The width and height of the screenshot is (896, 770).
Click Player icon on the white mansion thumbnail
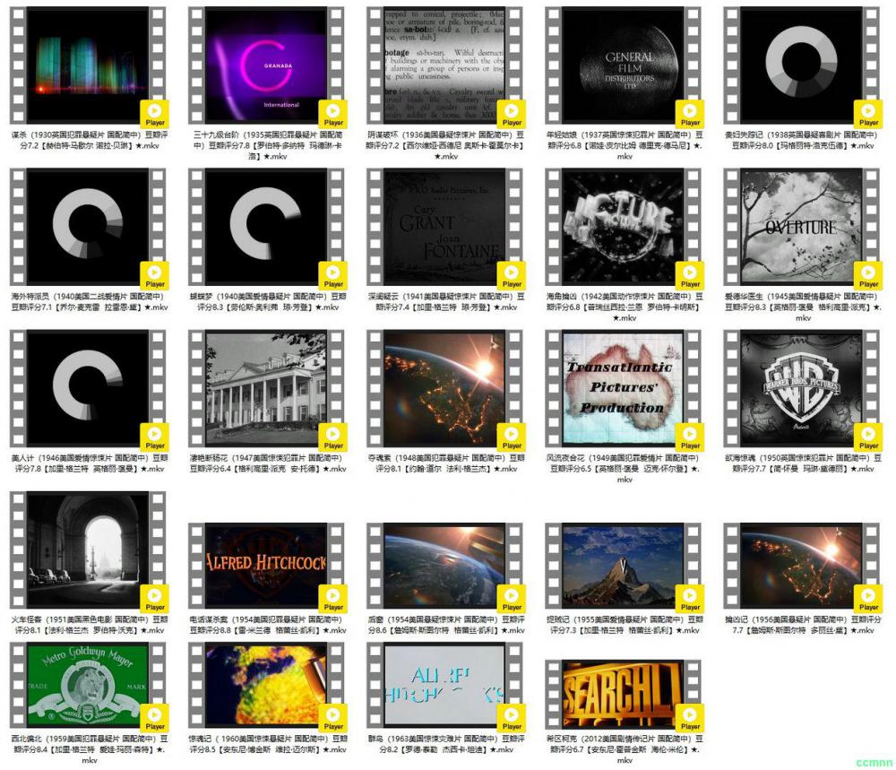point(333,437)
